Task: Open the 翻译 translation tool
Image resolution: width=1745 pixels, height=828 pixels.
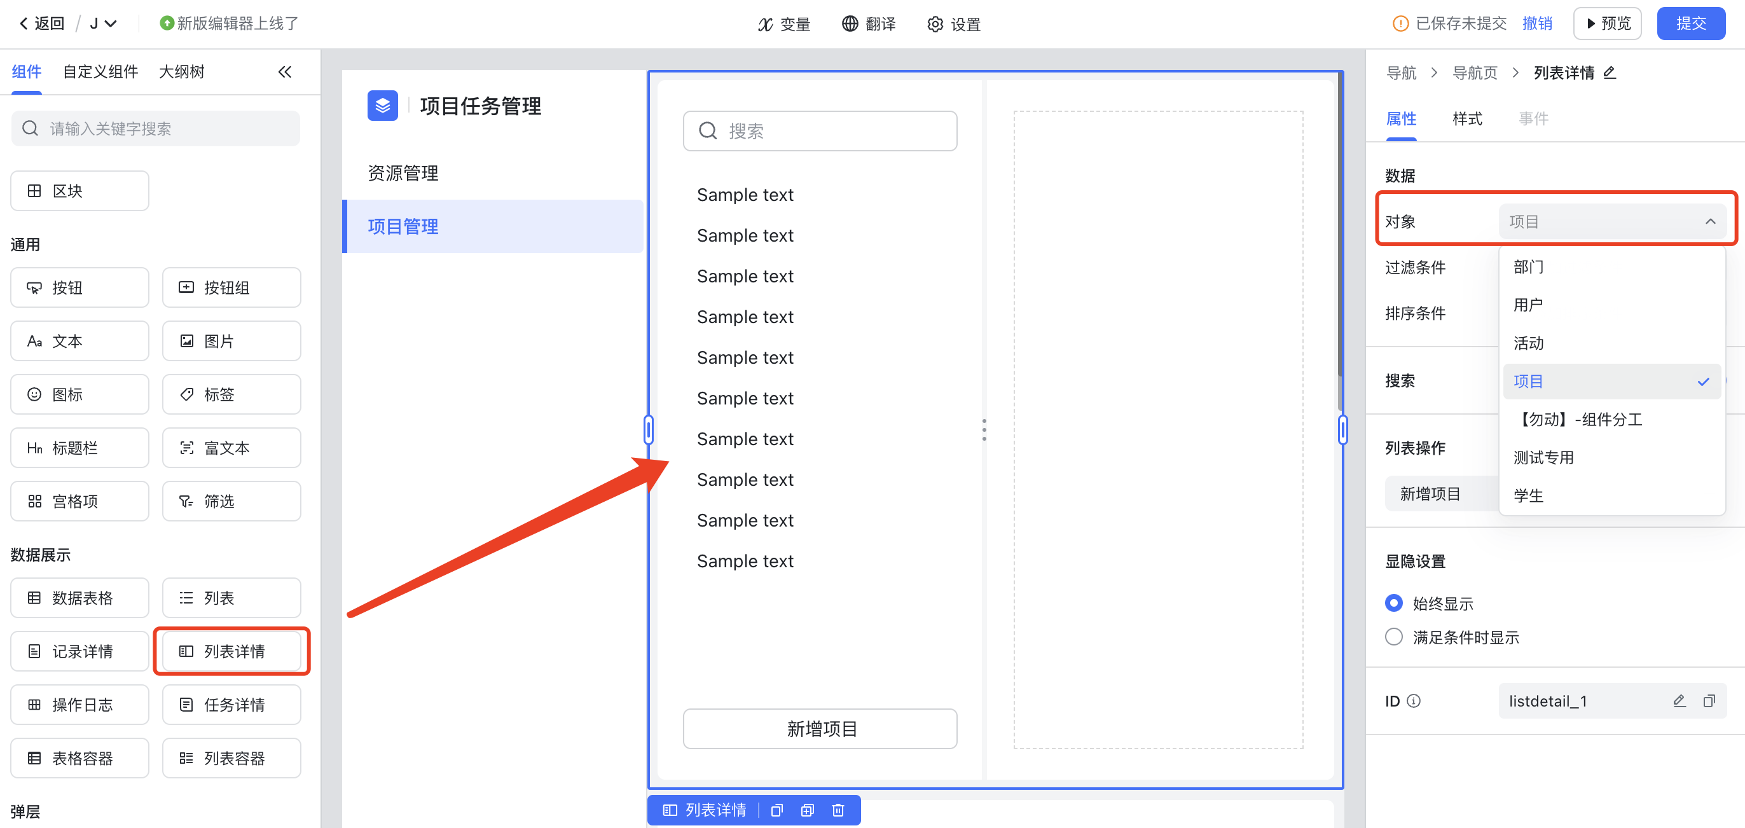Action: (869, 24)
